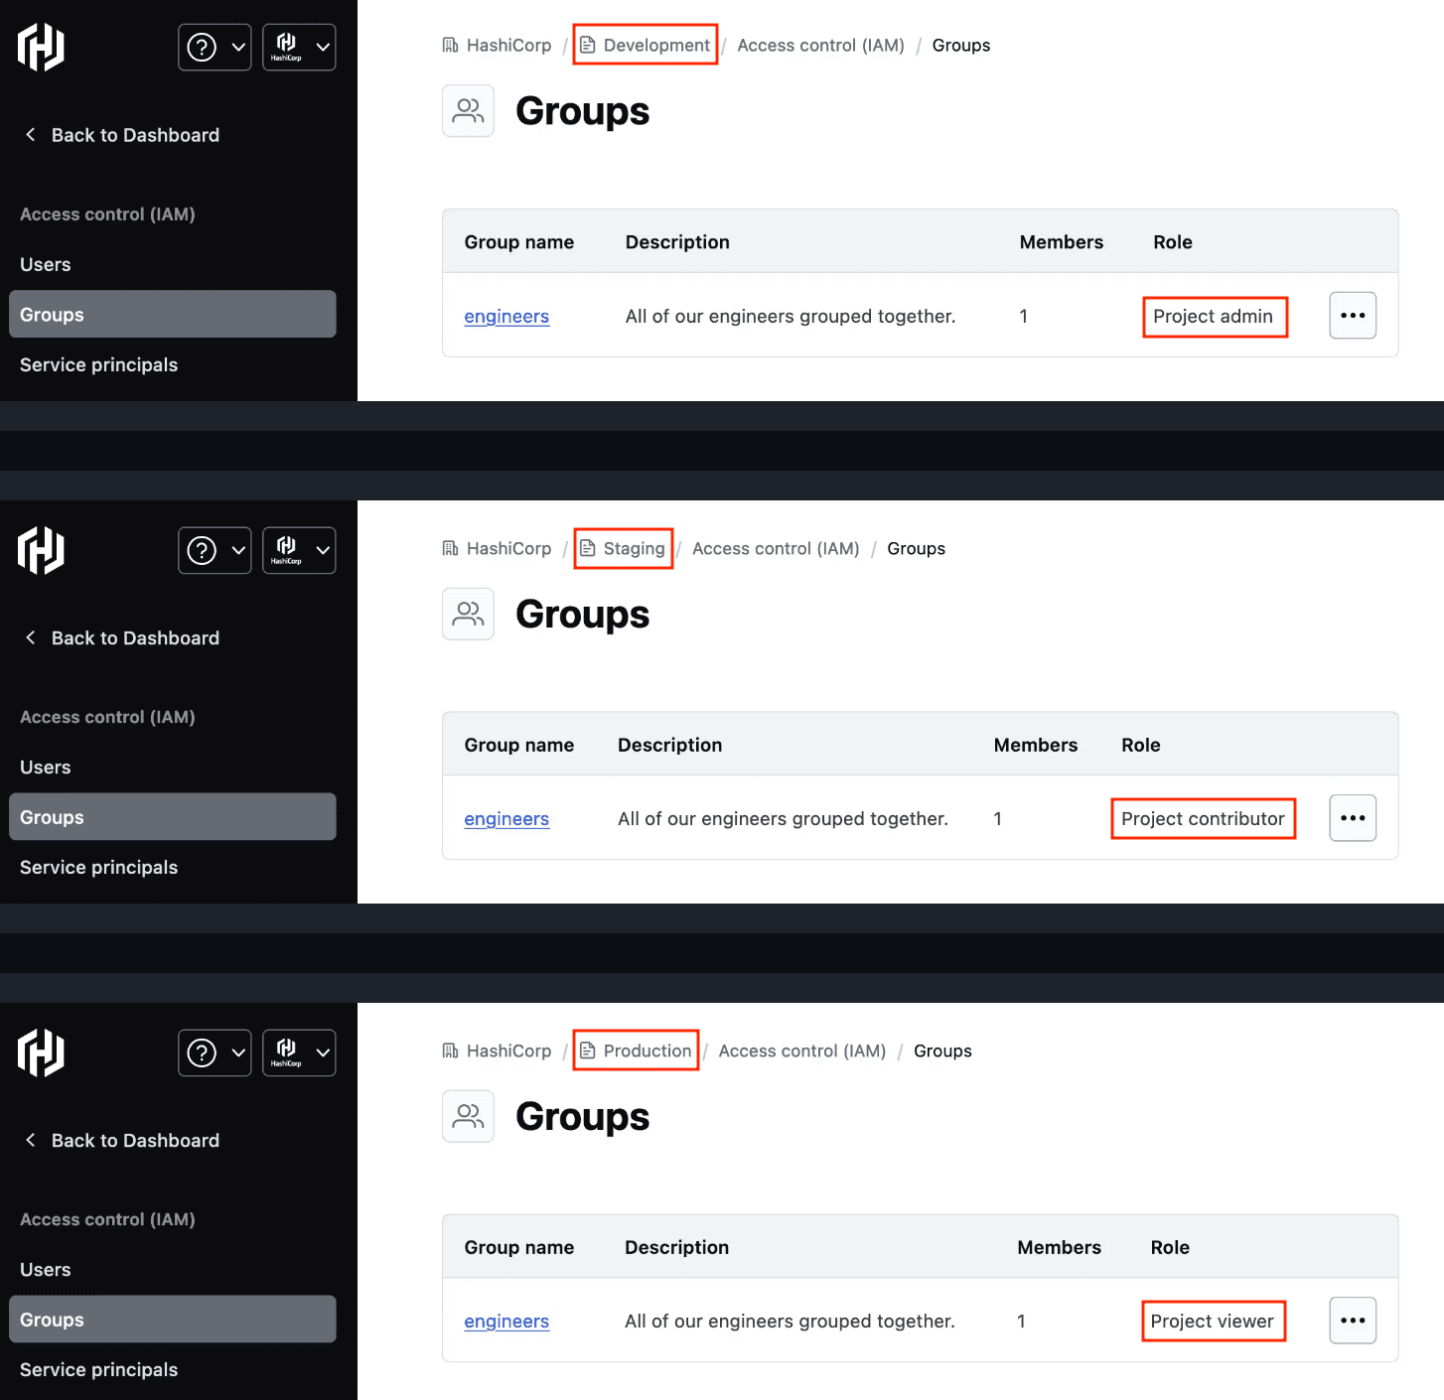Open the engineers group link in Production
The height and width of the screenshot is (1400, 1444).
click(x=506, y=1322)
